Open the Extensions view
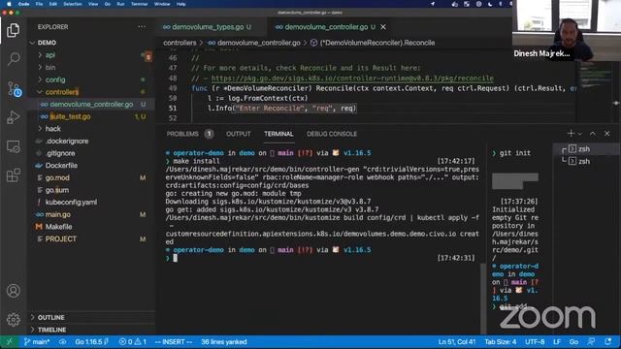This screenshot has width=621, height=349. [x=13, y=174]
